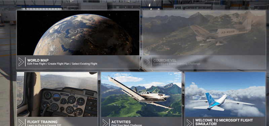
Task: Select Find Your Next Challenge subtitle
Action: (x=127, y=125)
